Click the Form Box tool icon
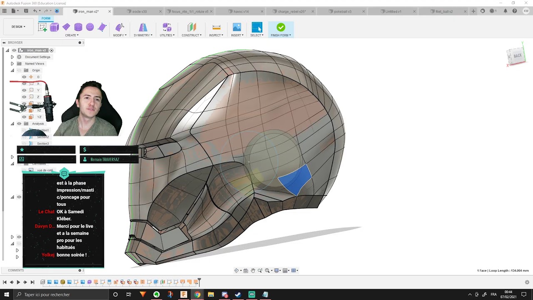Image resolution: width=533 pixels, height=300 pixels. (54, 27)
